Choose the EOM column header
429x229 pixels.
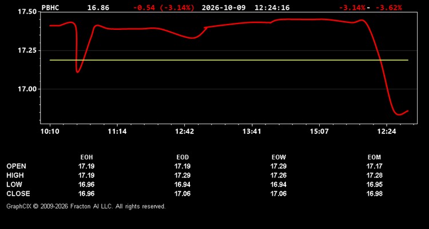coord(374,157)
